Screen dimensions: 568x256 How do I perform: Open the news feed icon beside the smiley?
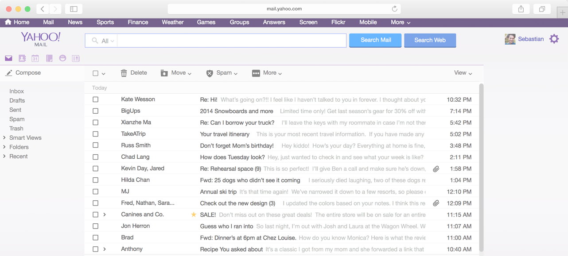click(x=76, y=58)
